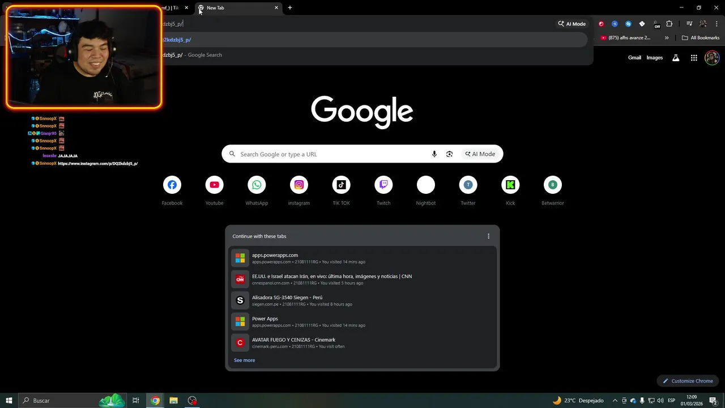Click AI Mode in the address bar
This screenshot has height=408, width=725.
click(x=572, y=24)
